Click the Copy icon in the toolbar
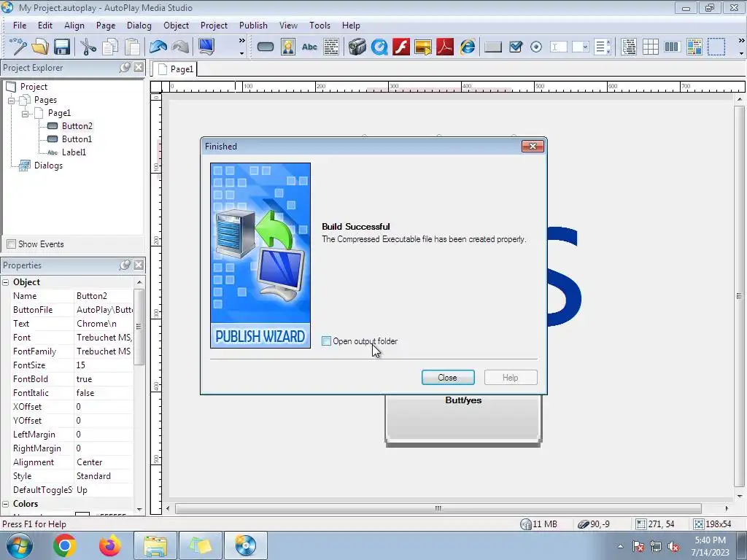 point(110,47)
